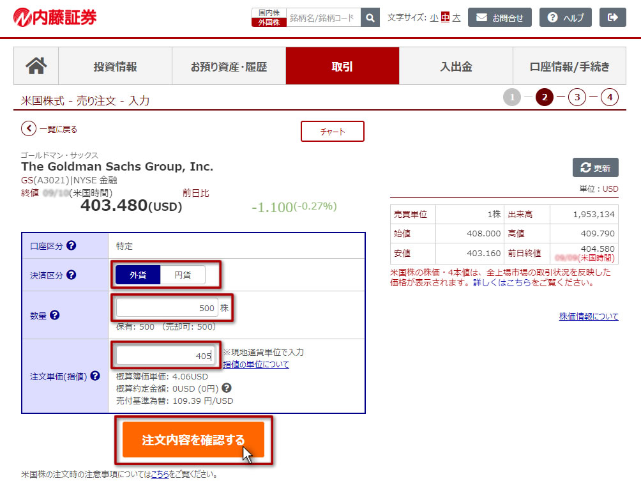
Task: Click the 出来高 value 1,953,134
Action: (594, 214)
